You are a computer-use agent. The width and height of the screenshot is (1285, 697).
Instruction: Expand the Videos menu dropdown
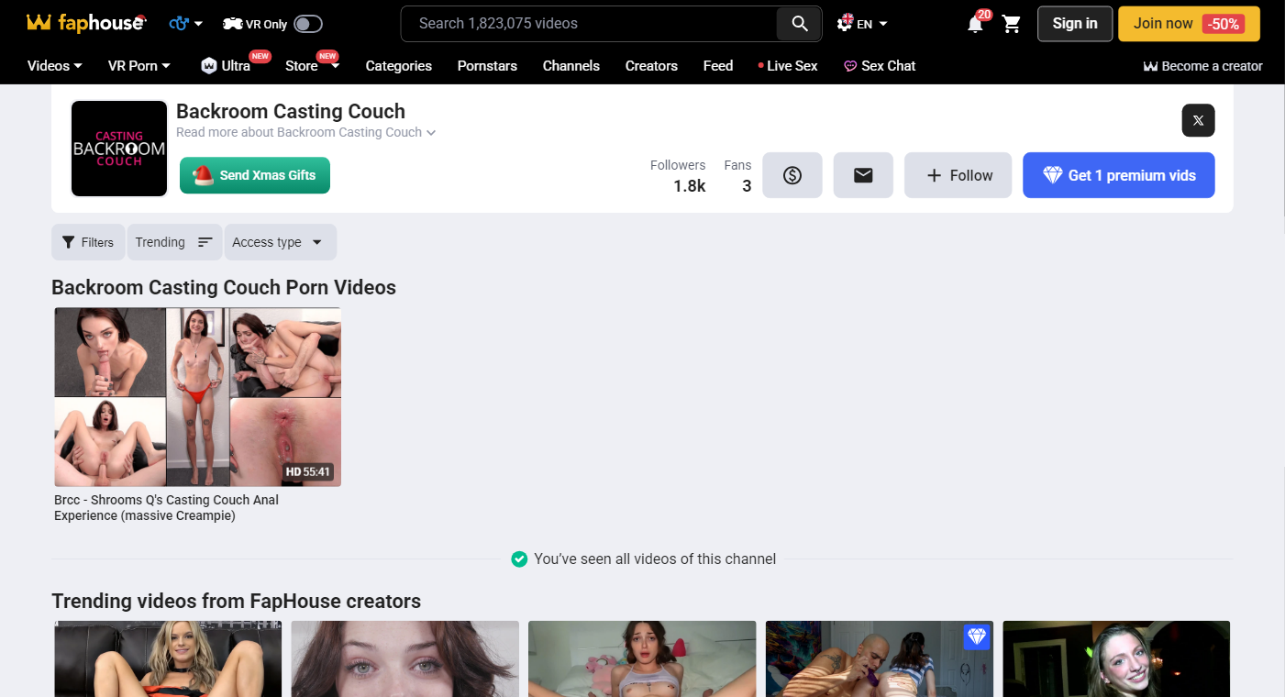click(x=55, y=66)
